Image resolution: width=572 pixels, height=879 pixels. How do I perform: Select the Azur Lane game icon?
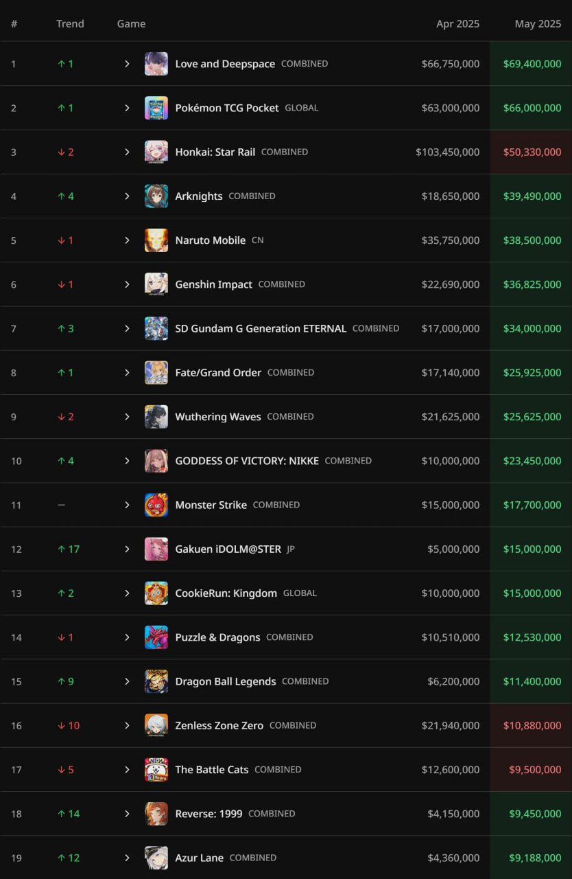point(156,858)
